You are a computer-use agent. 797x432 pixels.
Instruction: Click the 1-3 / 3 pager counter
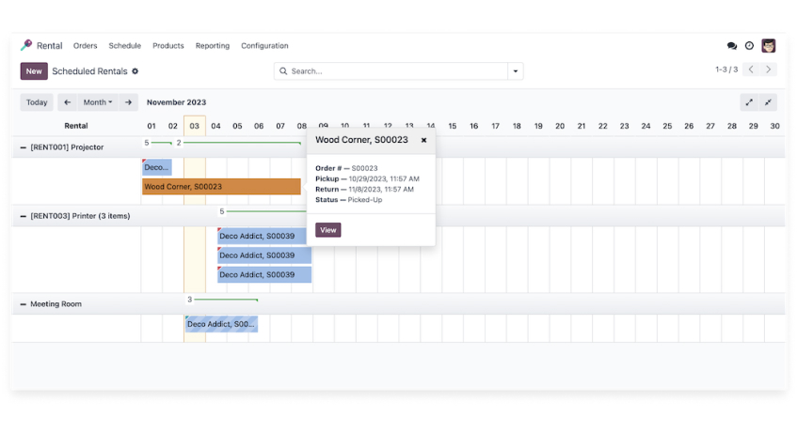pyautogui.click(x=726, y=69)
